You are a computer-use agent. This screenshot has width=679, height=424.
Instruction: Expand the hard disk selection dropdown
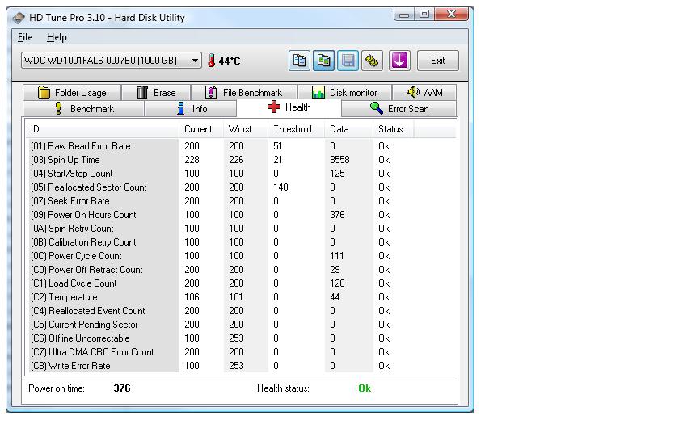[x=195, y=61]
